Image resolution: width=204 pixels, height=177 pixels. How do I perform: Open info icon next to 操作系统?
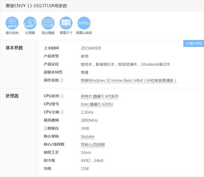tap(62, 80)
